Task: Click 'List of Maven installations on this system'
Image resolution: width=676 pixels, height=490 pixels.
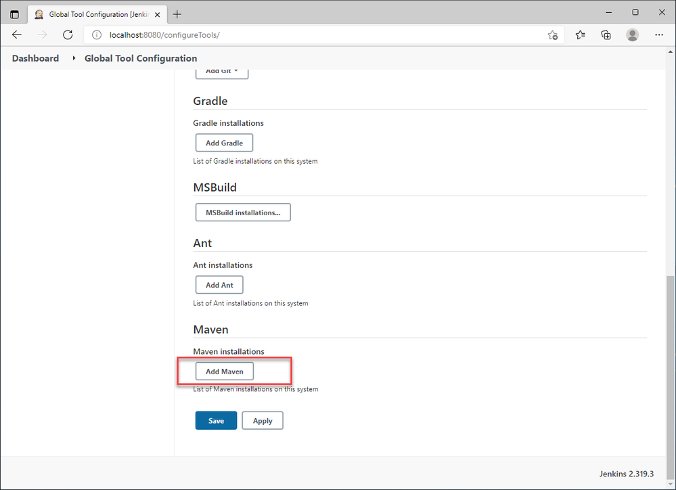Action: click(x=256, y=389)
